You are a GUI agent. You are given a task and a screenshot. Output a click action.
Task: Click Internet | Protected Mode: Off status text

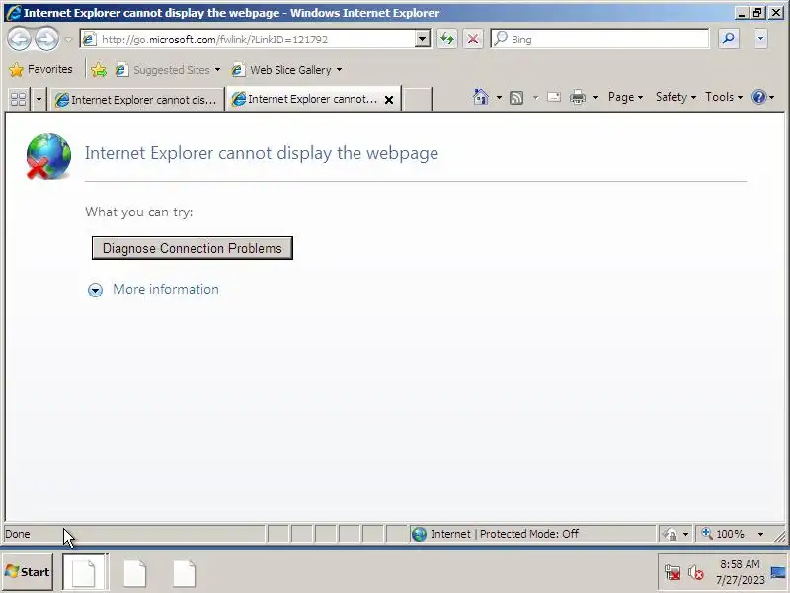505,534
